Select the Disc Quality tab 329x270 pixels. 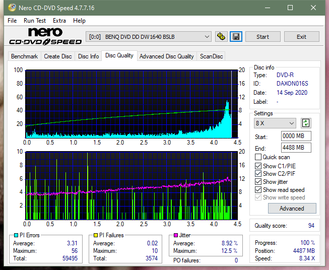click(x=119, y=55)
